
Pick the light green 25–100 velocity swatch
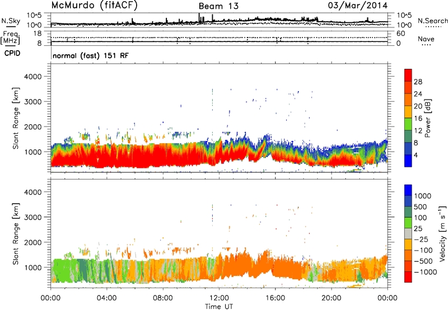[x=408, y=223]
